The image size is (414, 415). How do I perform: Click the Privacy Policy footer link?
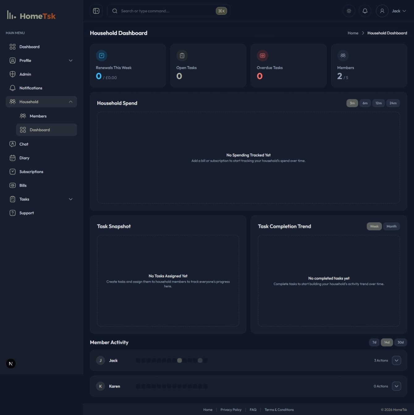pyautogui.click(x=231, y=410)
